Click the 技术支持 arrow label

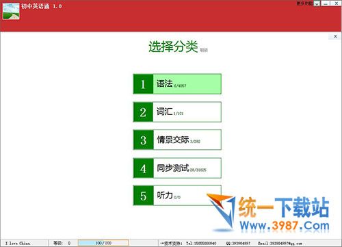point(171,244)
